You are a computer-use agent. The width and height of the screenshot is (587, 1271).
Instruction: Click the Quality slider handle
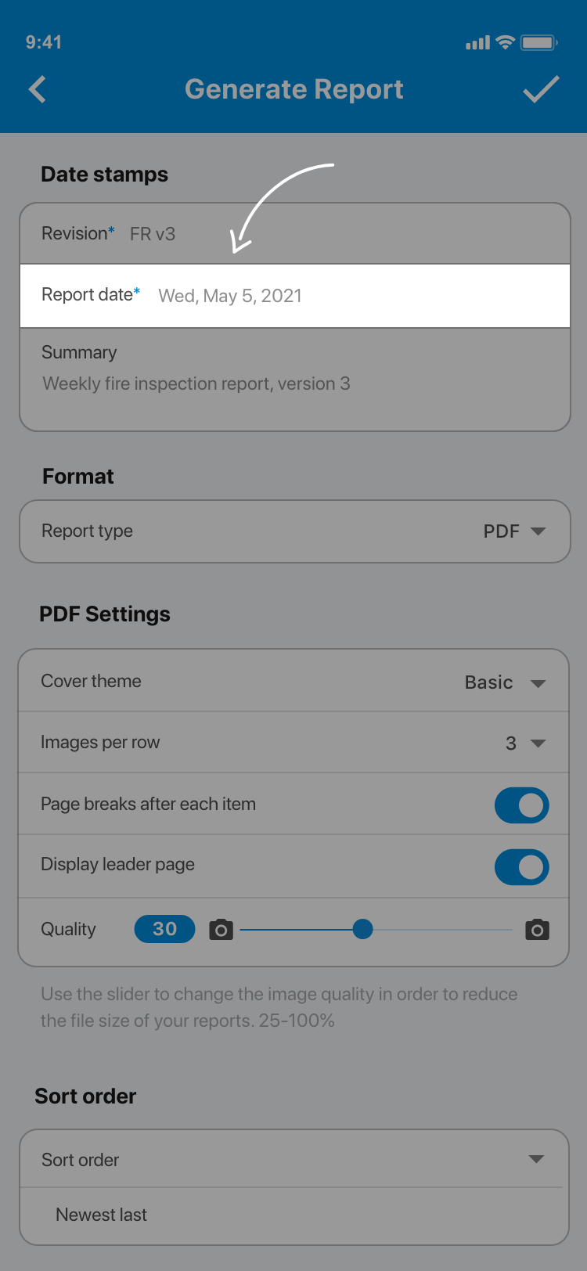coord(362,929)
